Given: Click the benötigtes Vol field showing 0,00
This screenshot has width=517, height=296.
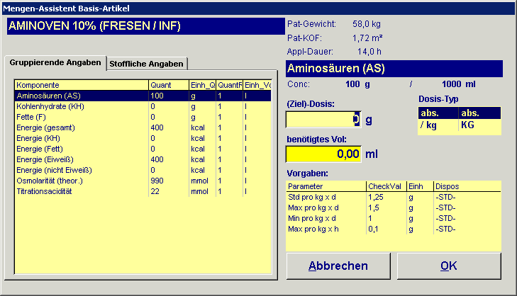Looking at the screenshot, I should (323, 154).
